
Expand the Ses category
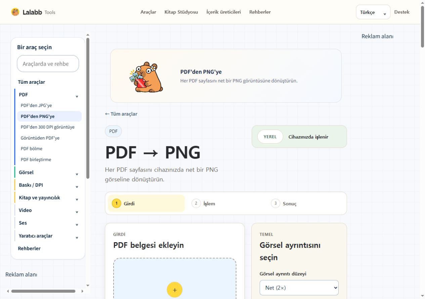point(48,223)
